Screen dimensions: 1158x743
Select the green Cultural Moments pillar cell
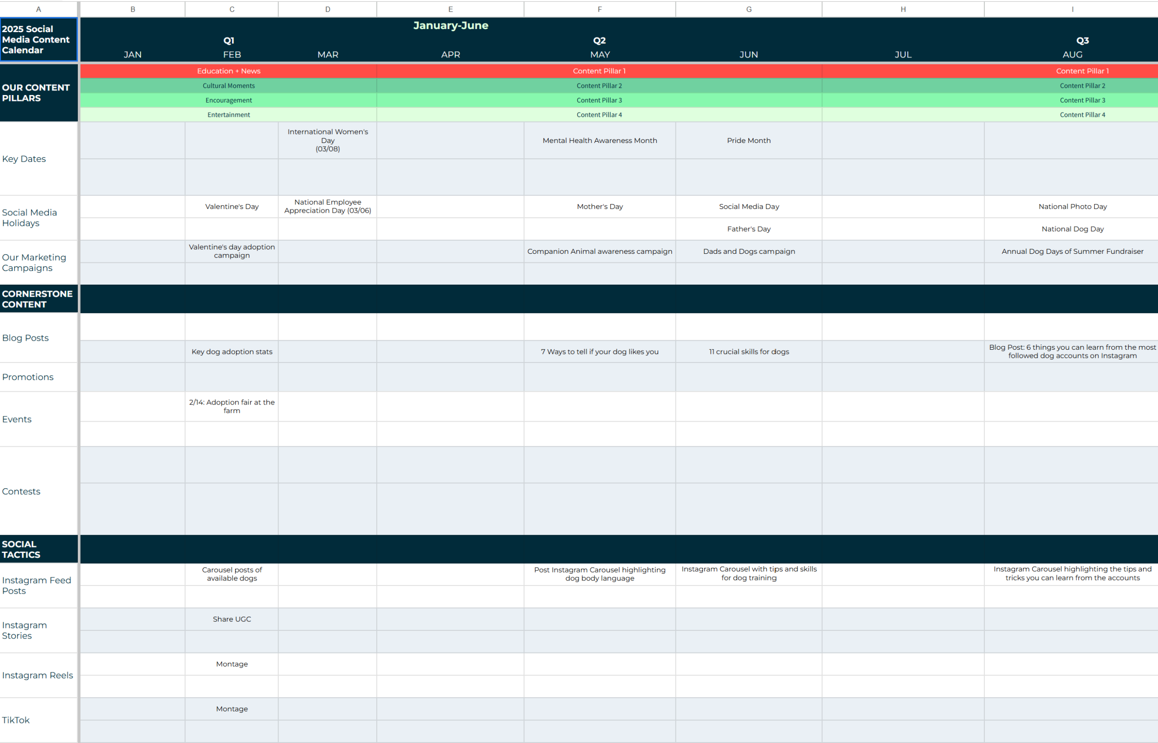228,86
